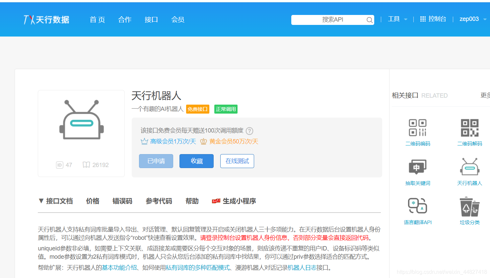Switch to the 价格 tab
This screenshot has height=278, width=490.
click(x=93, y=201)
